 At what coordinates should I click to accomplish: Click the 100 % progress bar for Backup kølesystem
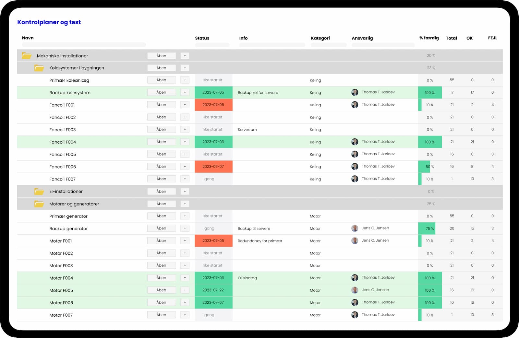[430, 93]
